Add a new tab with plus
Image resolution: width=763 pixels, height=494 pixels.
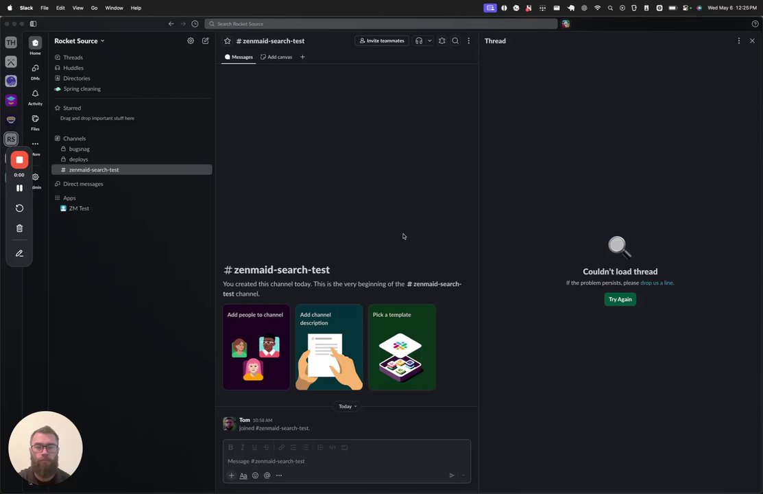[x=303, y=57]
